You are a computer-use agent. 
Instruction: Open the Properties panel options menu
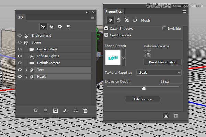coord(184,12)
